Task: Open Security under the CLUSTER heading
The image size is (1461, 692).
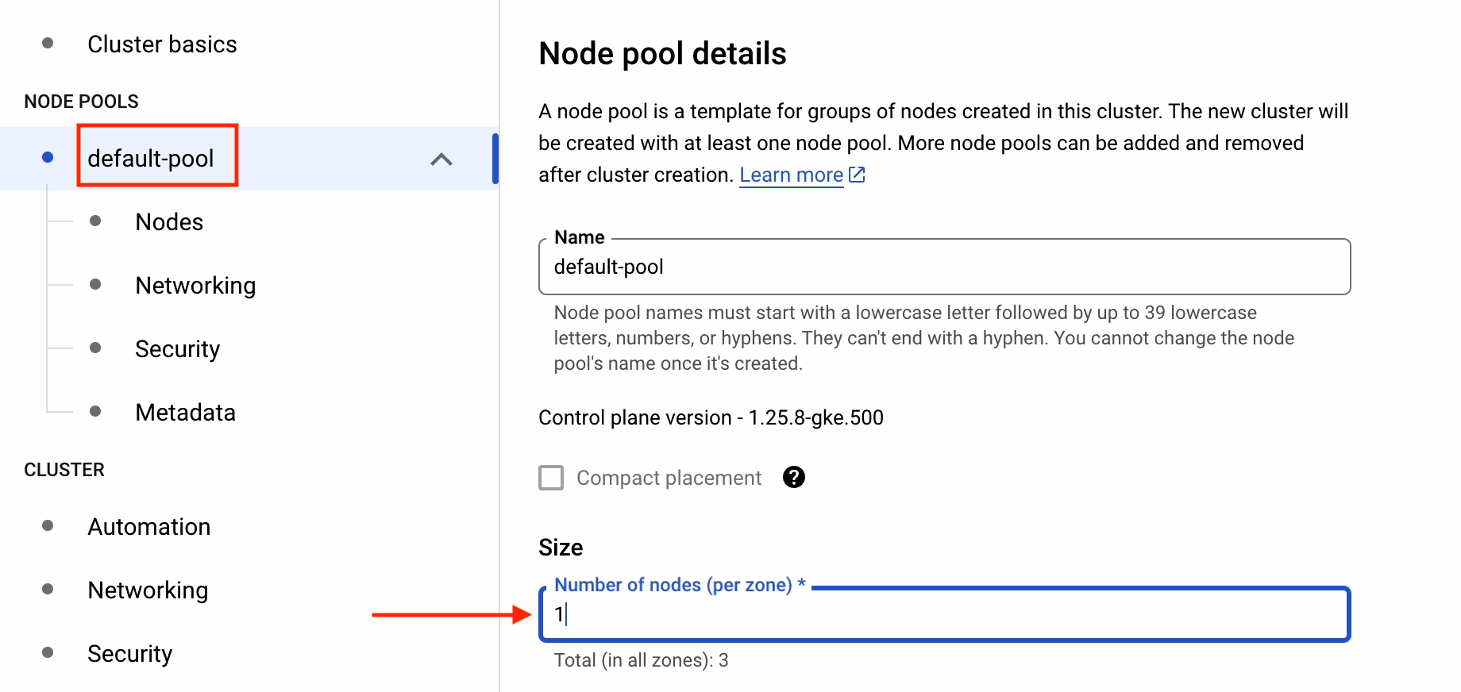Action: click(x=129, y=654)
